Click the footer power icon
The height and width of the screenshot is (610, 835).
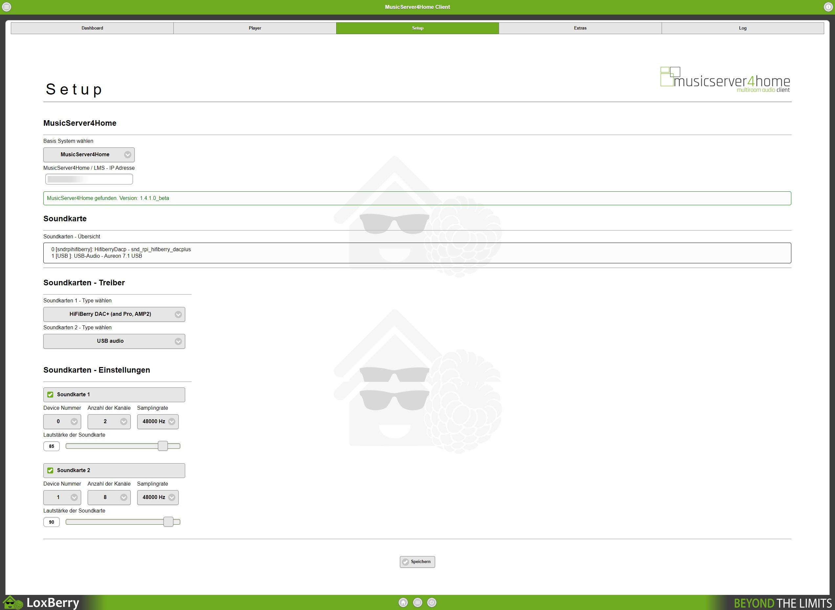(x=432, y=603)
